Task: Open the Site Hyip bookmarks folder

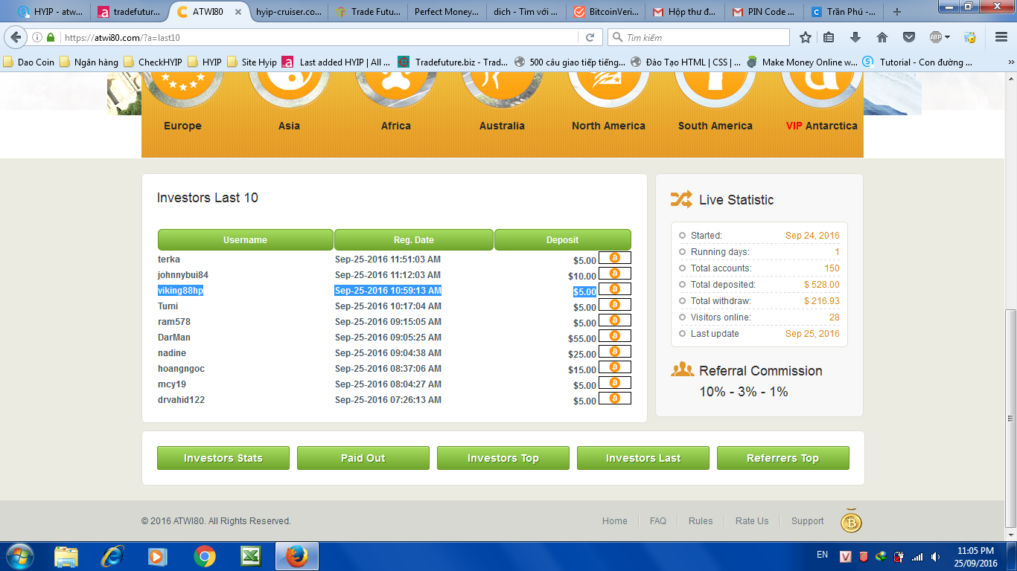Action: tap(252, 62)
